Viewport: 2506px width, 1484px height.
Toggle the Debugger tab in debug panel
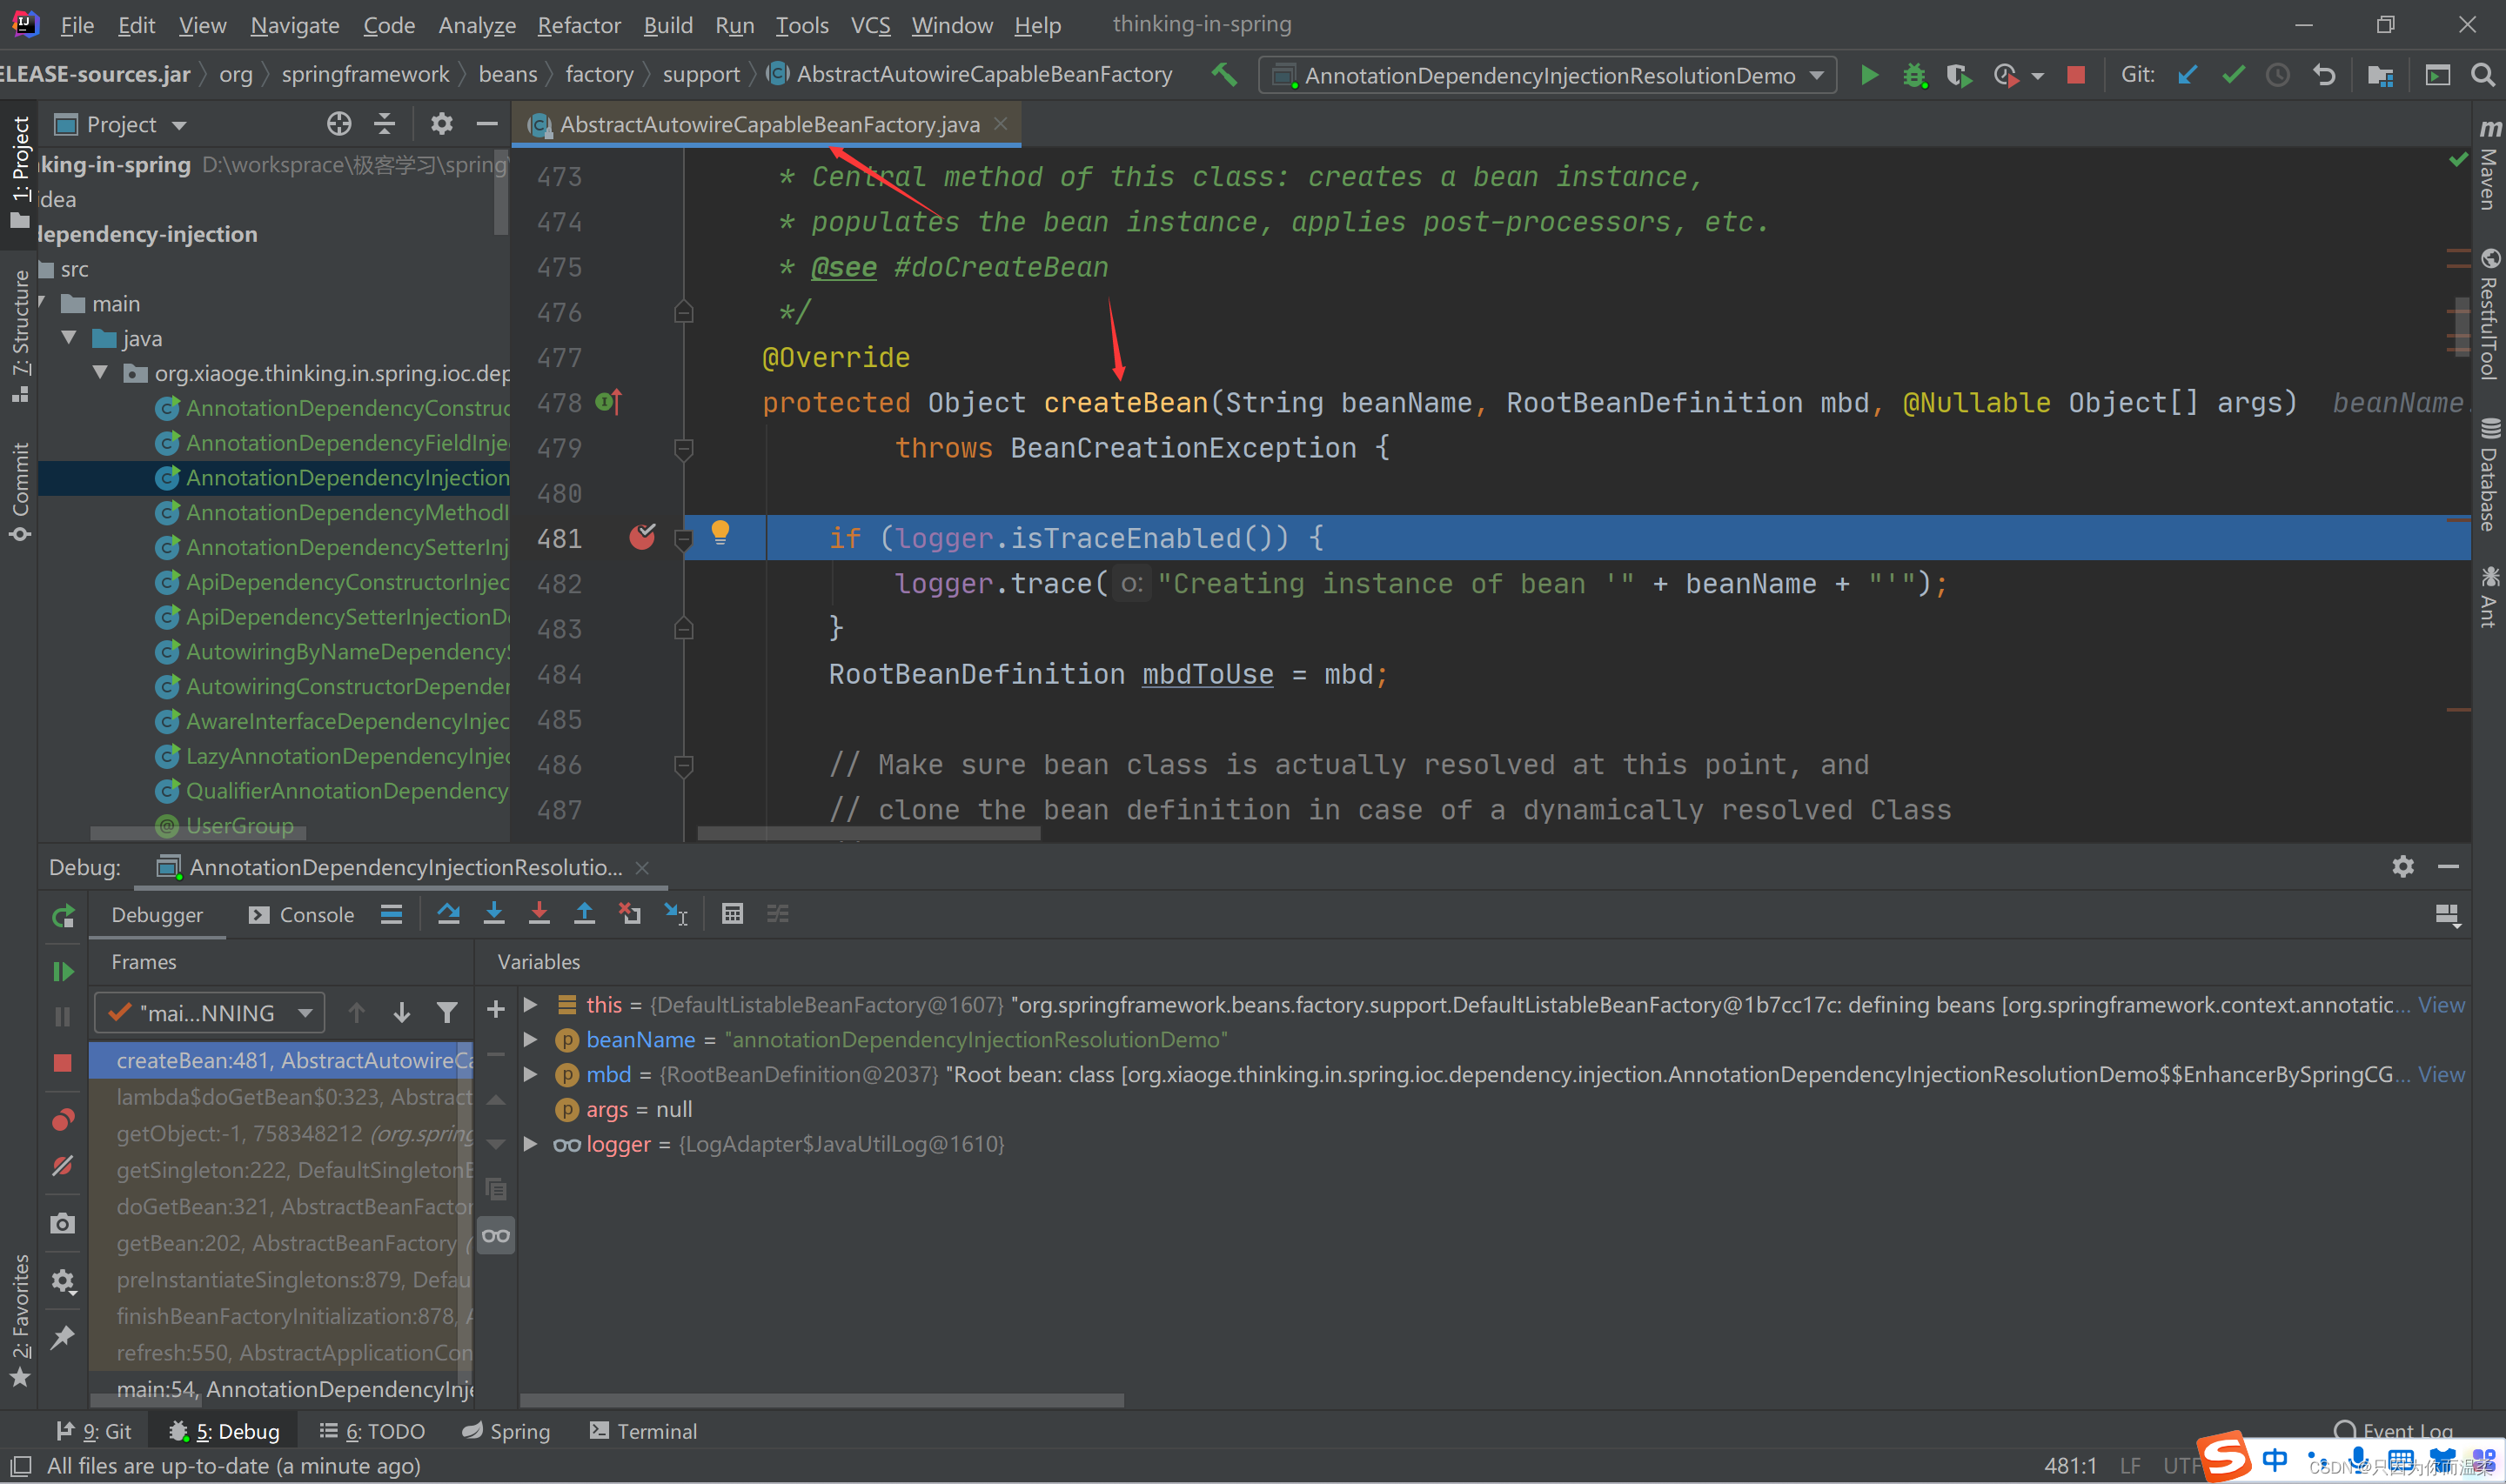tap(154, 913)
